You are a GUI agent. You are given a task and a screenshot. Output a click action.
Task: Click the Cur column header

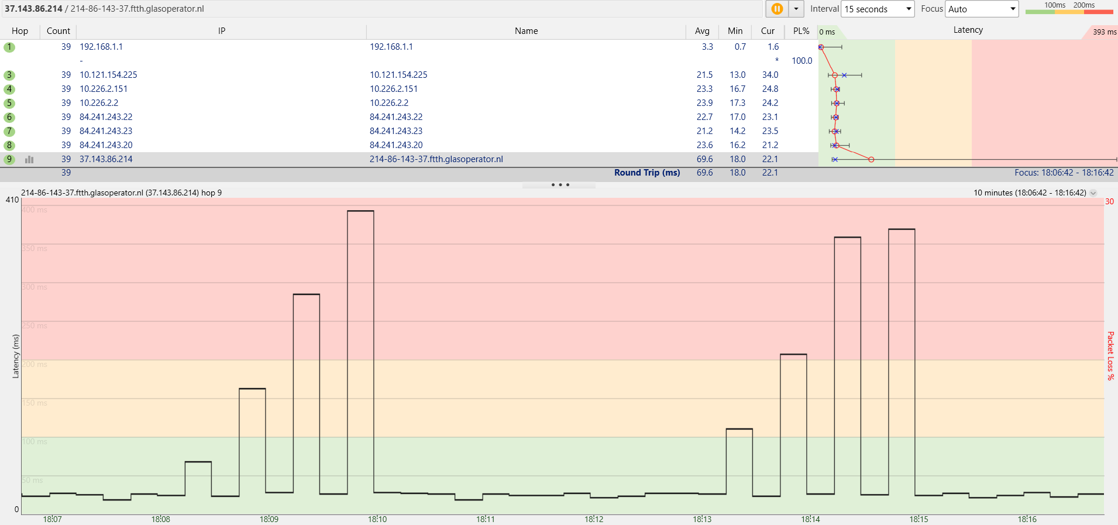click(768, 31)
